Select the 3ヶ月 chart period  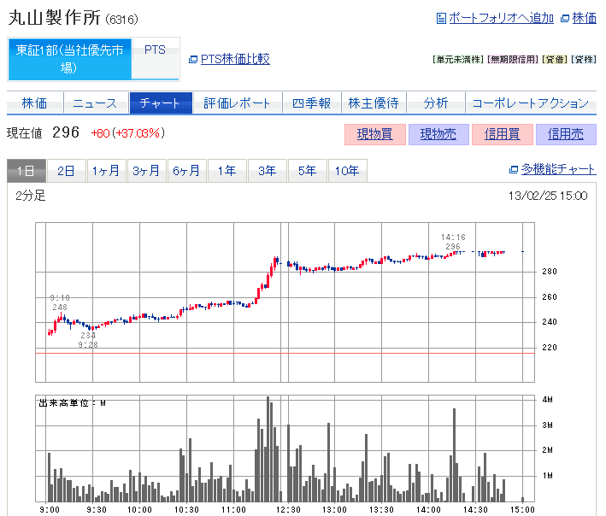pyautogui.click(x=146, y=171)
